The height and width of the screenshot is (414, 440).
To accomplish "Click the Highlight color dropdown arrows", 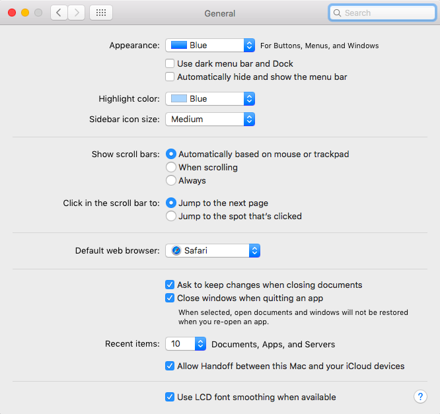I will click(x=249, y=99).
